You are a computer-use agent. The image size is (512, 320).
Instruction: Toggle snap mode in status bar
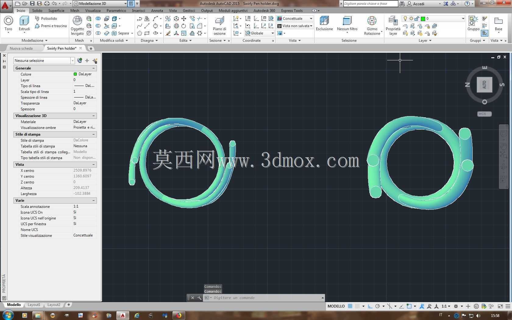coord(357,306)
